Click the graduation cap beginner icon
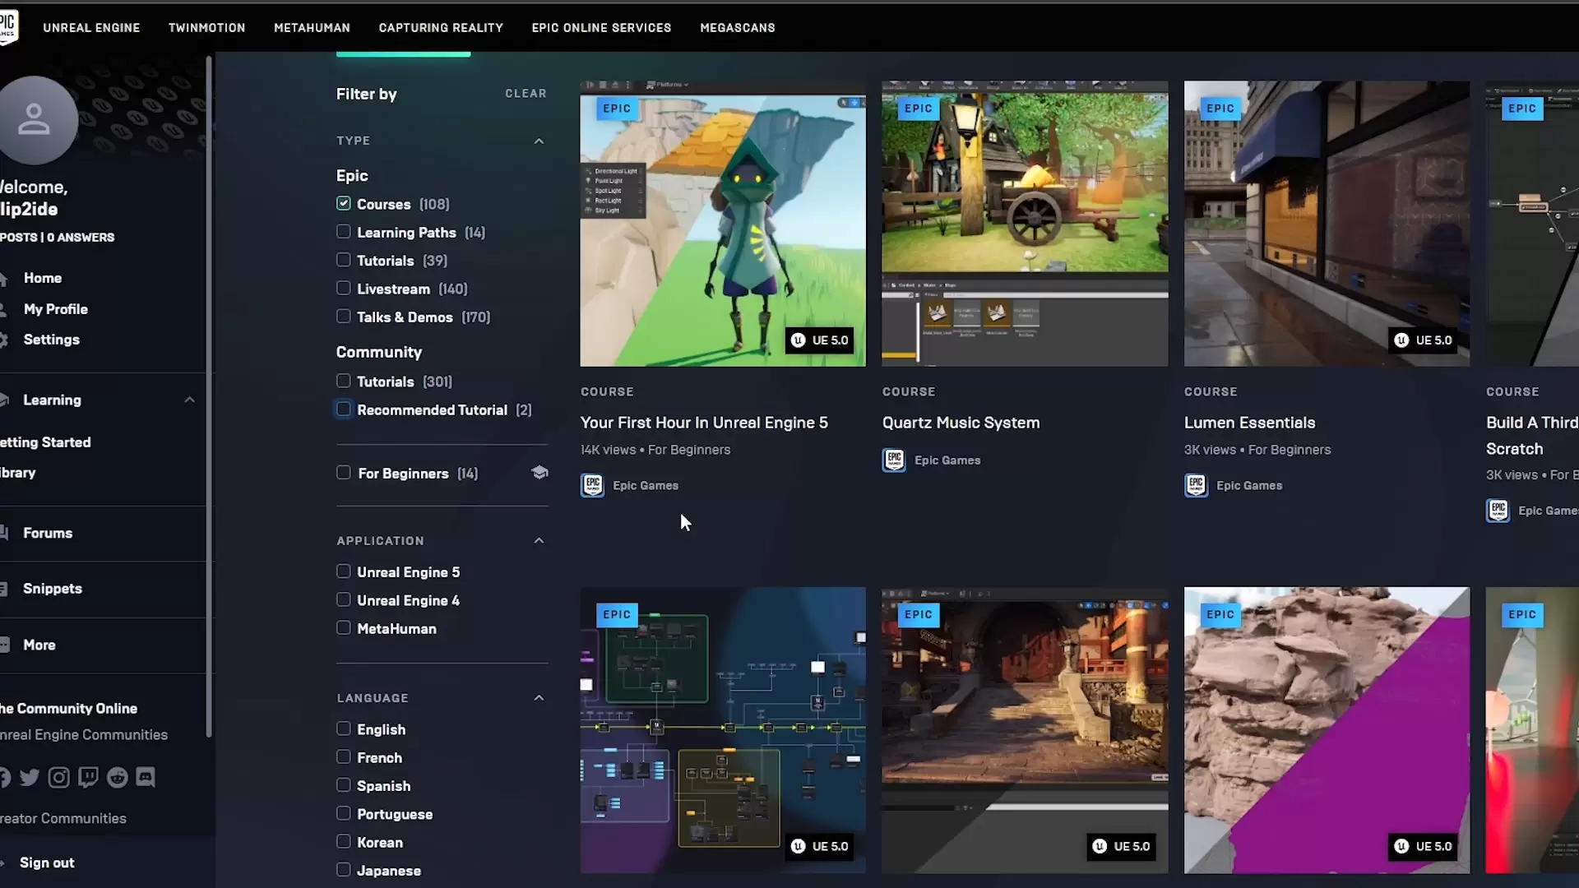Viewport: 1579px width, 888px height. 539,472
